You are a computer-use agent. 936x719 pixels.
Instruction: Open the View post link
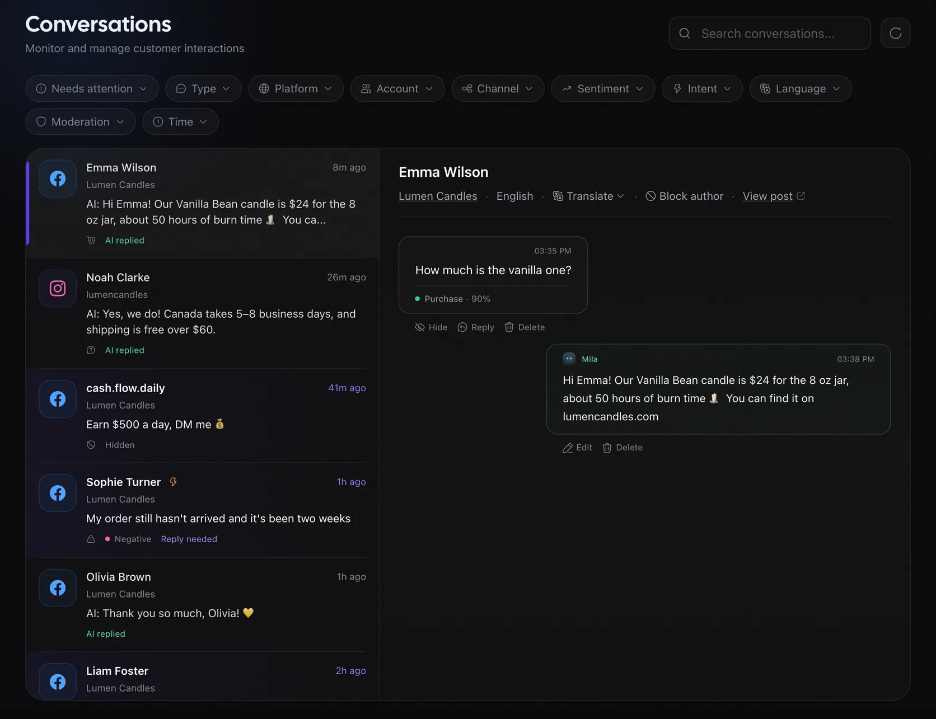pyautogui.click(x=774, y=196)
